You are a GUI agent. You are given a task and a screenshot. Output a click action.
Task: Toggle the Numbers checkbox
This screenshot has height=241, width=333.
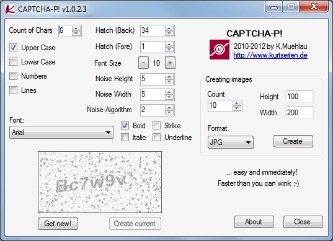[x=14, y=76]
